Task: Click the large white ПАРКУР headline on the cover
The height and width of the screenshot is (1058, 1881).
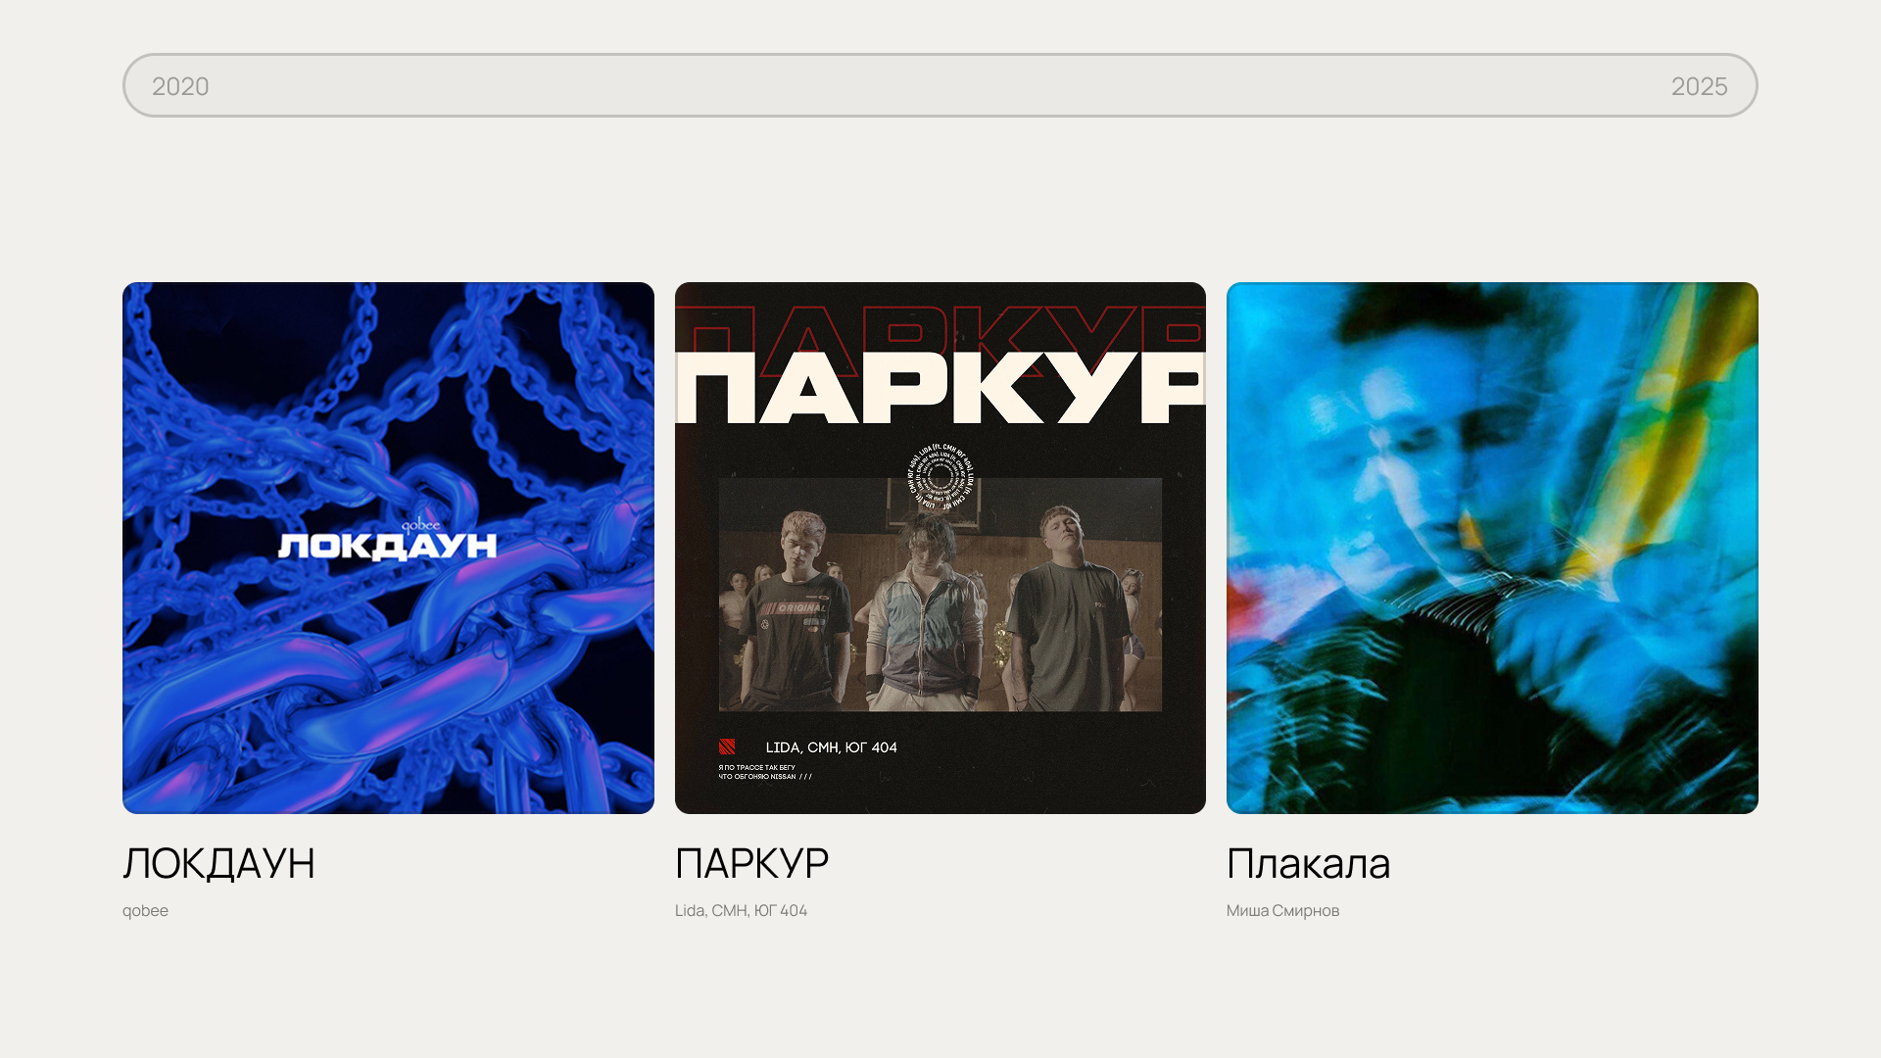Action: (x=940, y=388)
